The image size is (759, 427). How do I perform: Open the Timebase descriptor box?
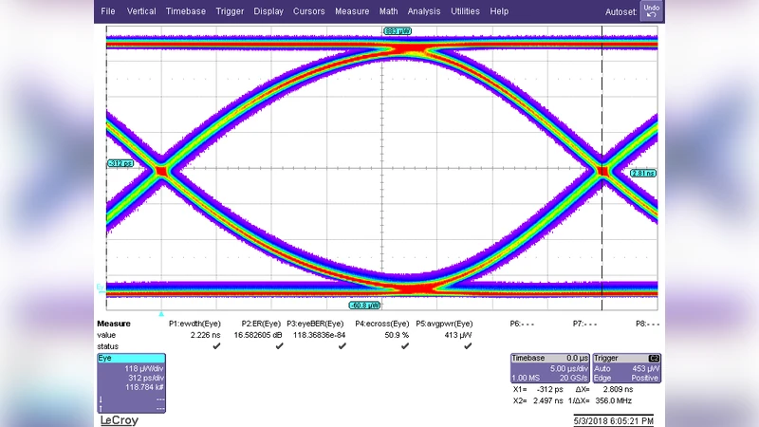[549, 368]
